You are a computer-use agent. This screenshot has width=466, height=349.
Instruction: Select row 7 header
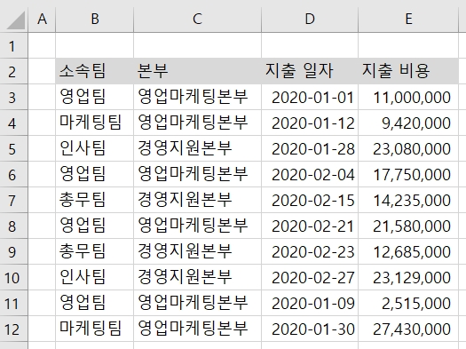click(13, 200)
